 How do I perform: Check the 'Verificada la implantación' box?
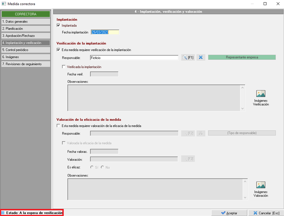(64, 67)
